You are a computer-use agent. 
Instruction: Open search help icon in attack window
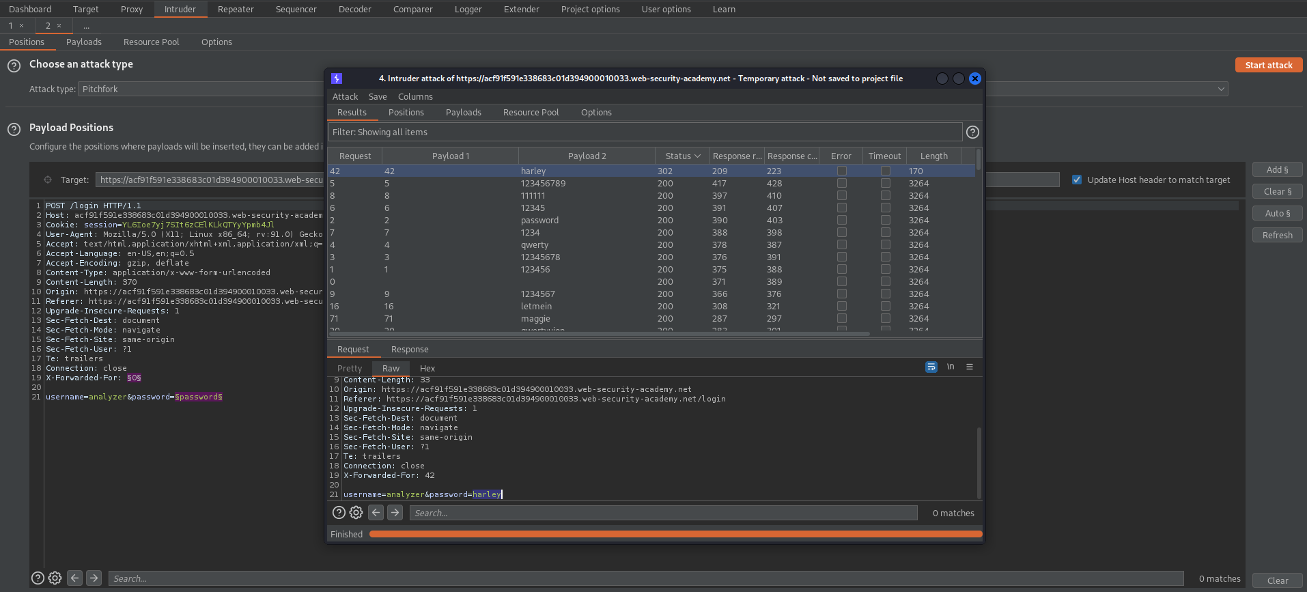(339, 513)
